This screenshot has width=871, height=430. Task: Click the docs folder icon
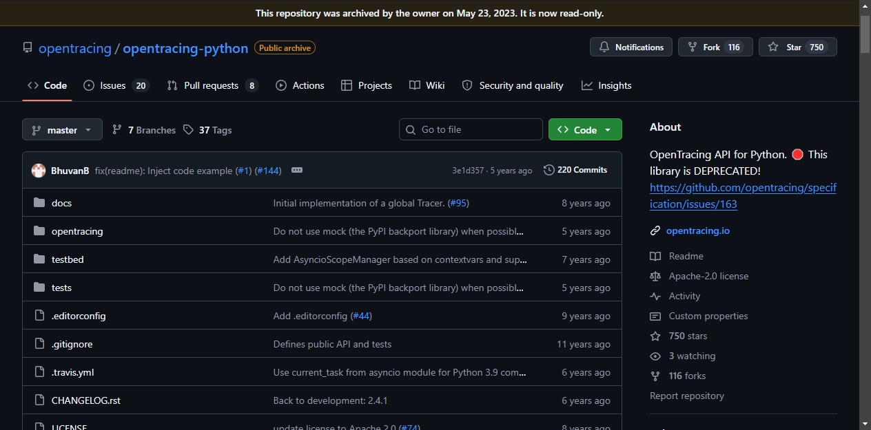click(x=39, y=203)
